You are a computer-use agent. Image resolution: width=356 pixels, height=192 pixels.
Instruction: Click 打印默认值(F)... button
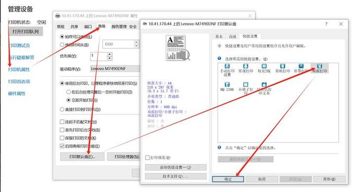[x=82, y=157]
